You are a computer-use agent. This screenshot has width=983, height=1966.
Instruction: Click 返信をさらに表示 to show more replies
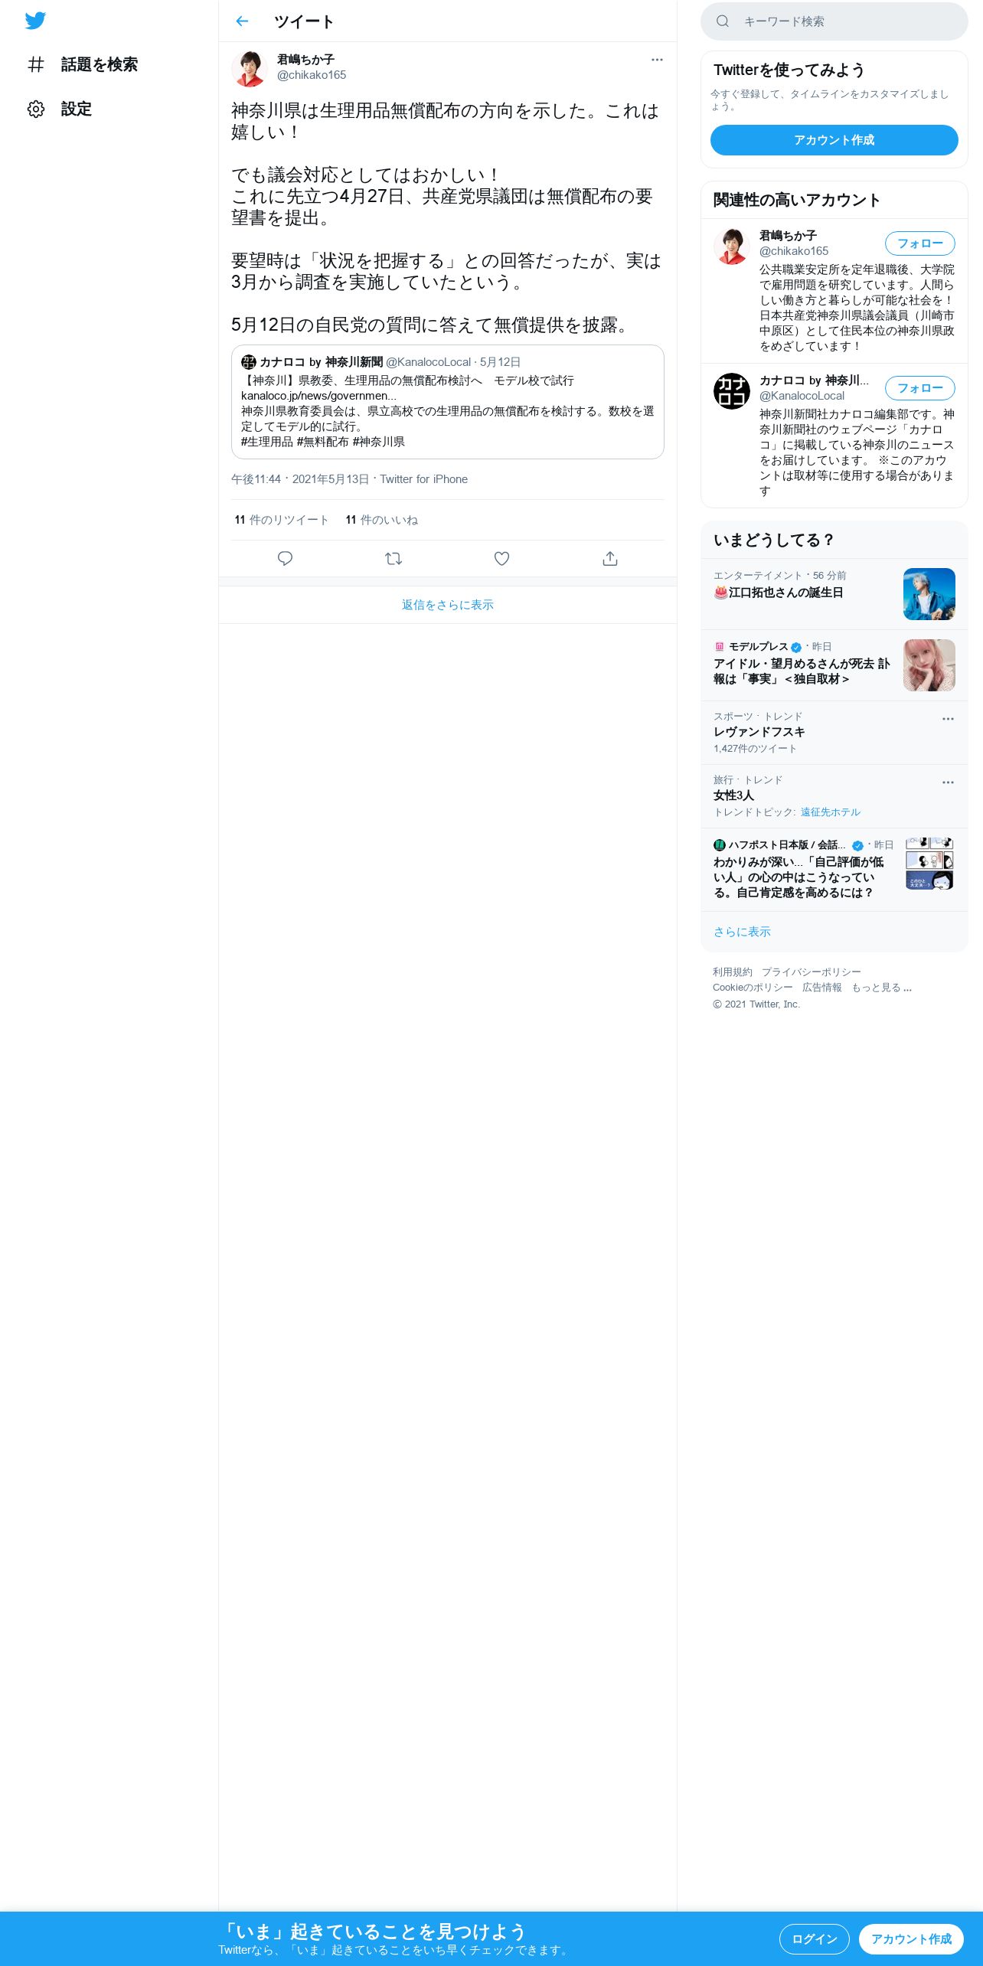tap(448, 605)
